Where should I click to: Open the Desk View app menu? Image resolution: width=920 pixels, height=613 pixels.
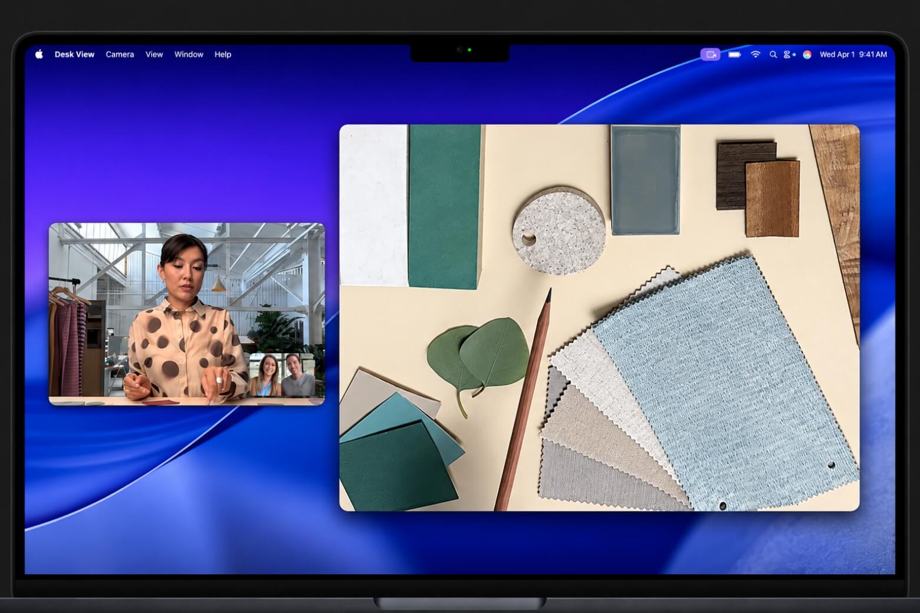pyautogui.click(x=74, y=54)
